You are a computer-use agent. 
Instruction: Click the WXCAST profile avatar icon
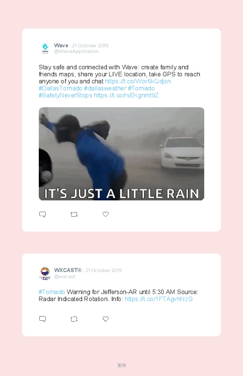tap(45, 273)
